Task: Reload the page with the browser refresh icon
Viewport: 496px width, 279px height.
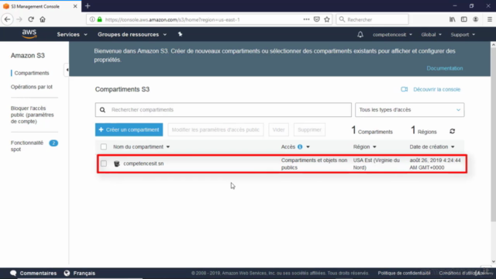Action: [x=31, y=19]
